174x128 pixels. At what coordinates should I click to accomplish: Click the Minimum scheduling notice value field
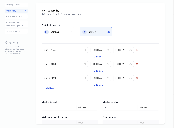pos(59,122)
